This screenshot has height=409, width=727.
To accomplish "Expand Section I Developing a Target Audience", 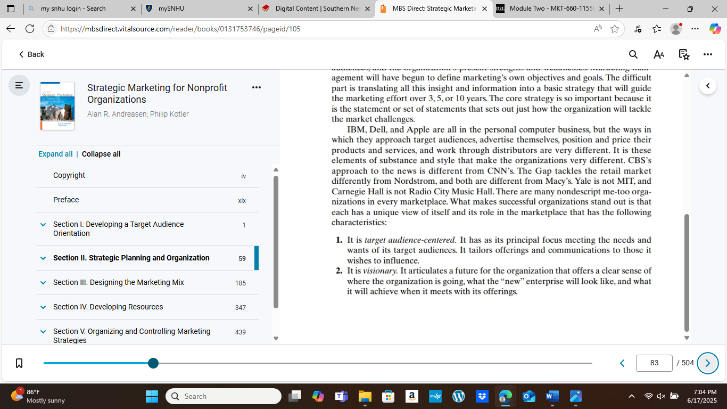I will [43, 225].
